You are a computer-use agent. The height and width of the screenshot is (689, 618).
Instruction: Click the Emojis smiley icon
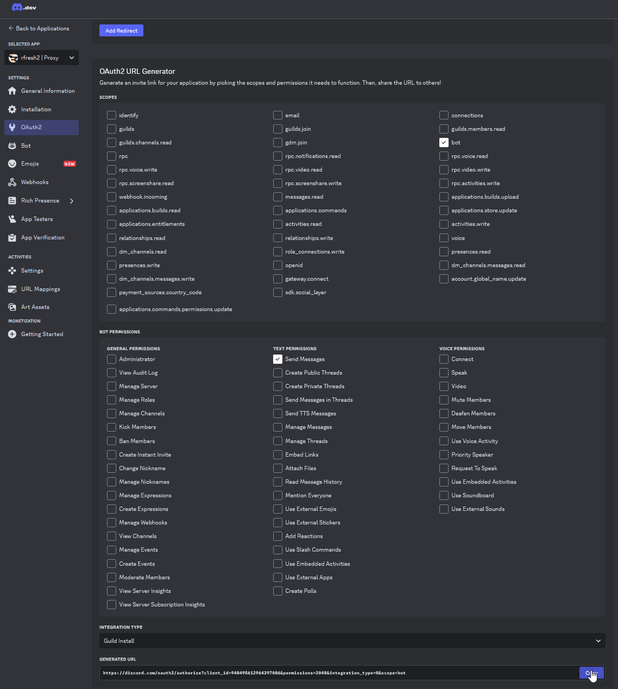[12, 164]
